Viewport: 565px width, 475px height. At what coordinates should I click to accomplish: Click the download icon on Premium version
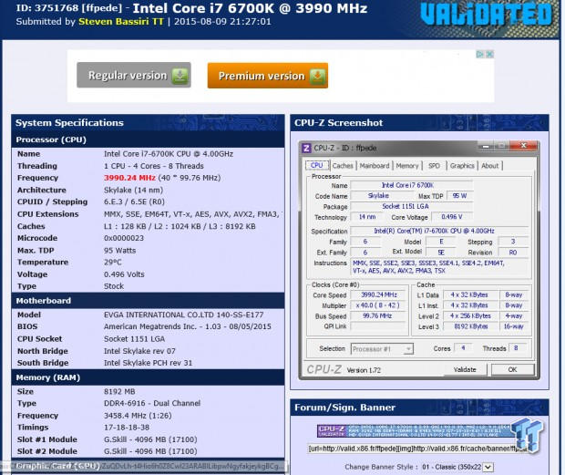(x=317, y=76)
